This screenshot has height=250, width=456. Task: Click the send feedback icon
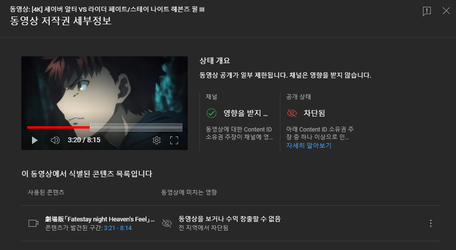pyautogui.click(x=426, y=11)
